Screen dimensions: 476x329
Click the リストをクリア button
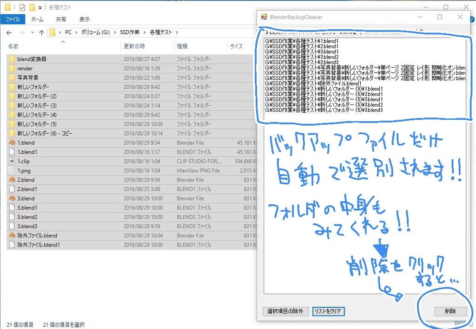click(x=328, y=311)
